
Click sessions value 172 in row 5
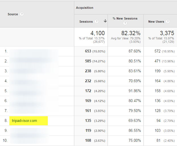88,91
